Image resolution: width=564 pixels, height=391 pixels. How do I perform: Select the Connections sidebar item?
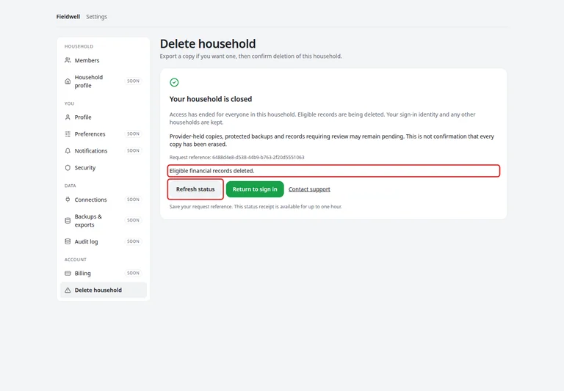tap(104, 200)
